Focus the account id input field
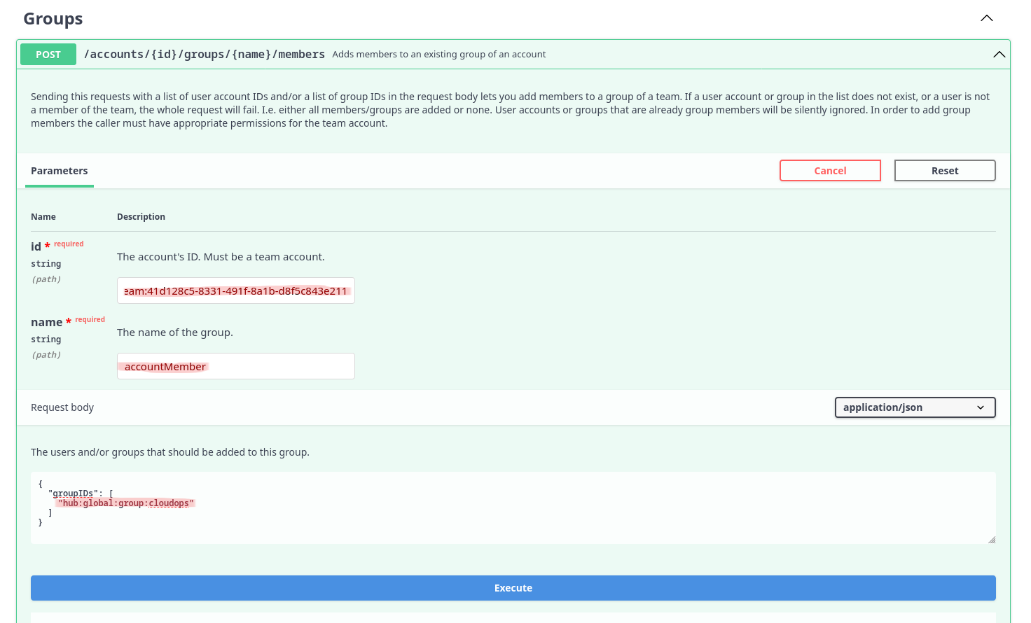The width and height of the screenshot is (1031, 623). click(235, 291)
